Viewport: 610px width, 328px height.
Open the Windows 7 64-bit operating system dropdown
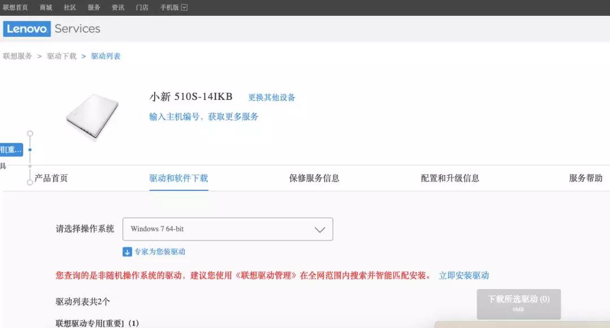pyautogui.click(x=228, y=229)
